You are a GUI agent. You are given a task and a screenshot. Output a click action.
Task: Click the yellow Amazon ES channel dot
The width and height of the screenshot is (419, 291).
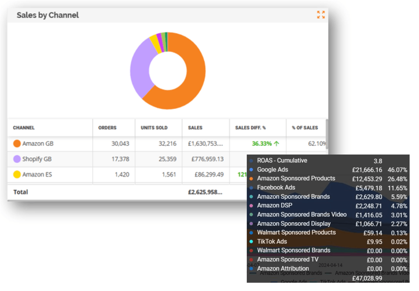click(17, 175)
